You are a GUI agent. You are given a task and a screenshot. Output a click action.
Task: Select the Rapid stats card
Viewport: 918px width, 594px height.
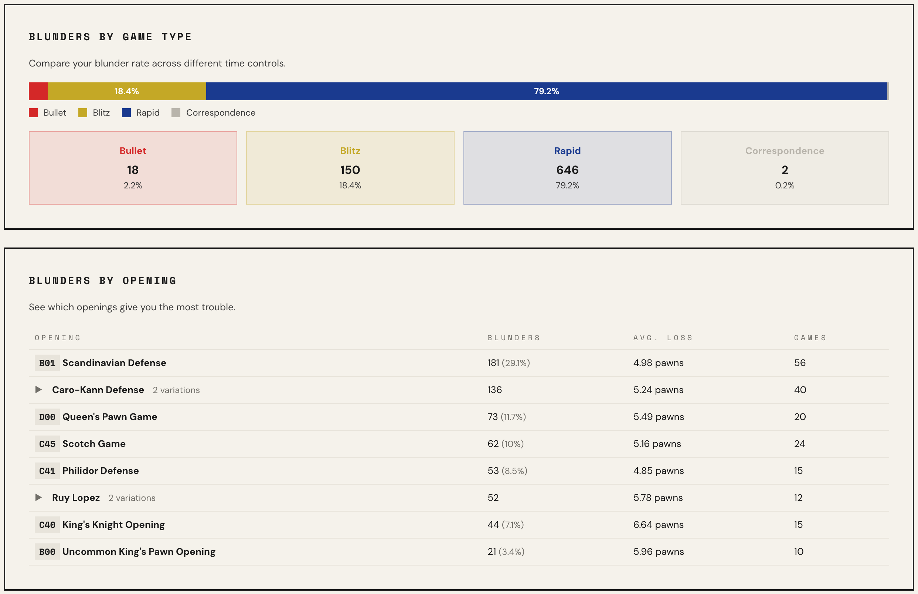click(567, 168)
